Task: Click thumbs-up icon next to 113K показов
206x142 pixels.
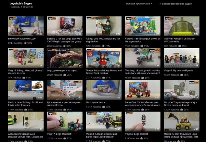Action: pyautogui.click(x=142, y=46)
